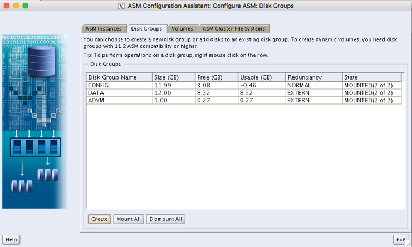Click MOUNTED state in DATA row
The image size is (412, 247).
click(372, 93)
